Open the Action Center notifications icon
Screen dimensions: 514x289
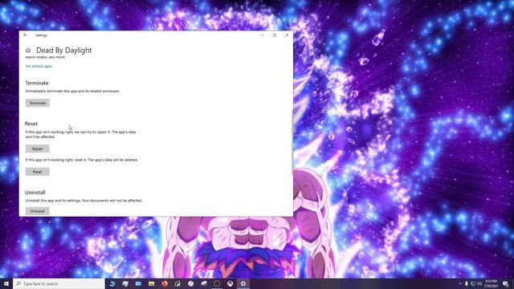click(x=505, y=283)
